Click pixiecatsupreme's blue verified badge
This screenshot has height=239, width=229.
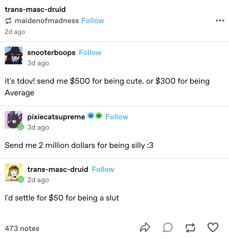point(91,116)
